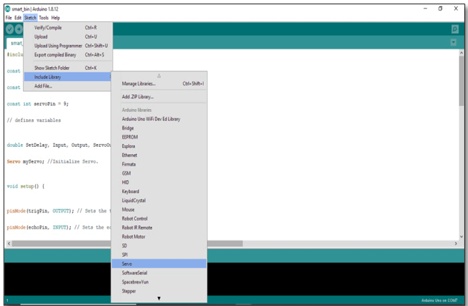
Task: Include the SD library
Action: coord(159,246)
